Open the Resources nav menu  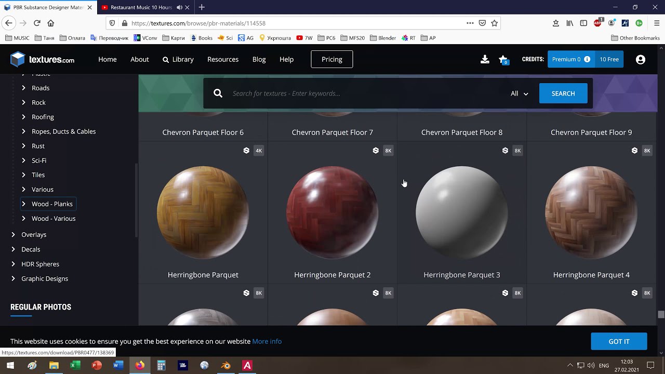click(223, 59)
